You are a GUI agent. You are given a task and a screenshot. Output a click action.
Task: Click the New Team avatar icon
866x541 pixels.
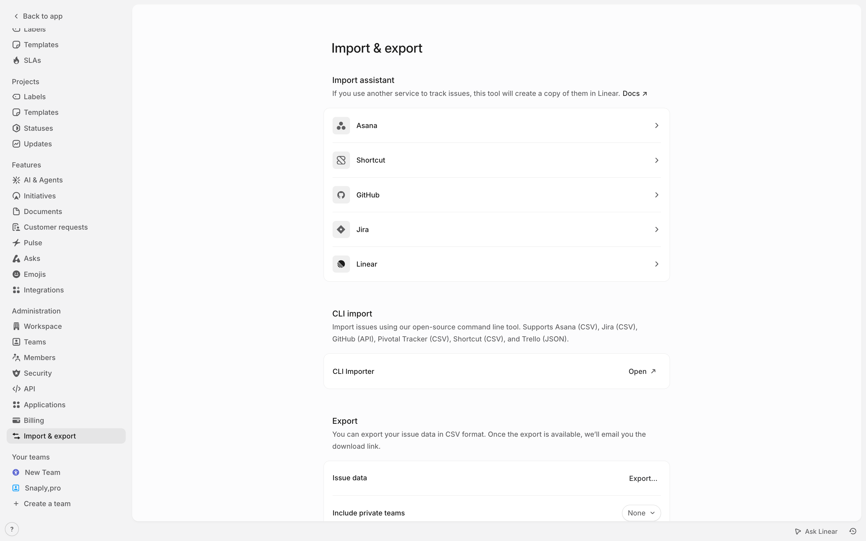[16, 472]
